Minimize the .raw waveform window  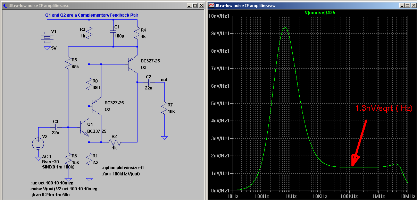pos(402,6)
